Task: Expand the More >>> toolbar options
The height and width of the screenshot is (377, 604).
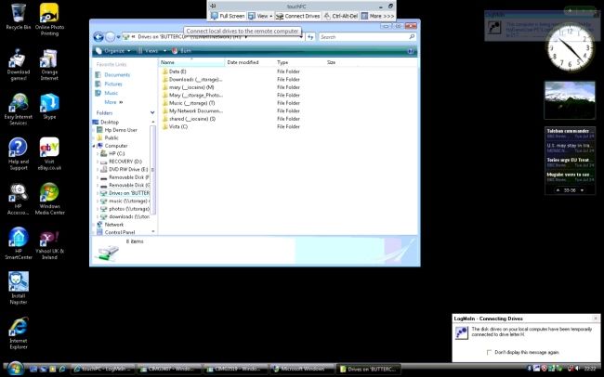Action: 377,16
